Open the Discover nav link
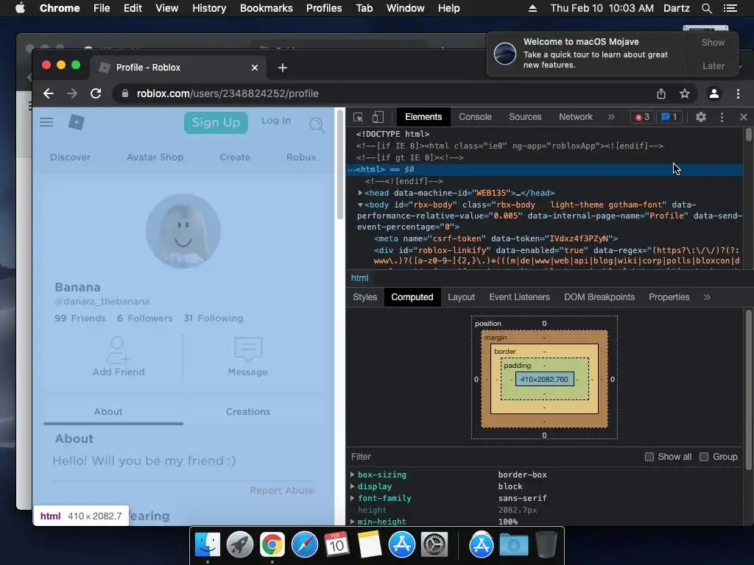 pos(70,157)
